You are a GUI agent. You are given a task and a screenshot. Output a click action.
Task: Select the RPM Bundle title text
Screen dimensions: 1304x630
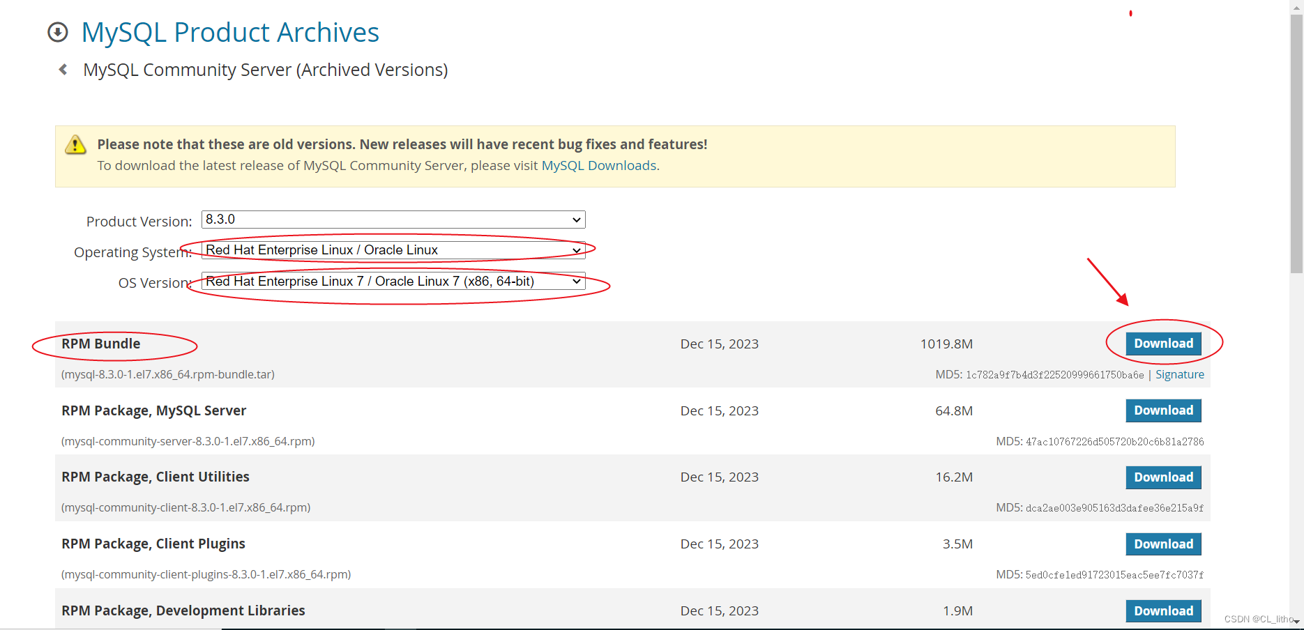pos(101,344)
